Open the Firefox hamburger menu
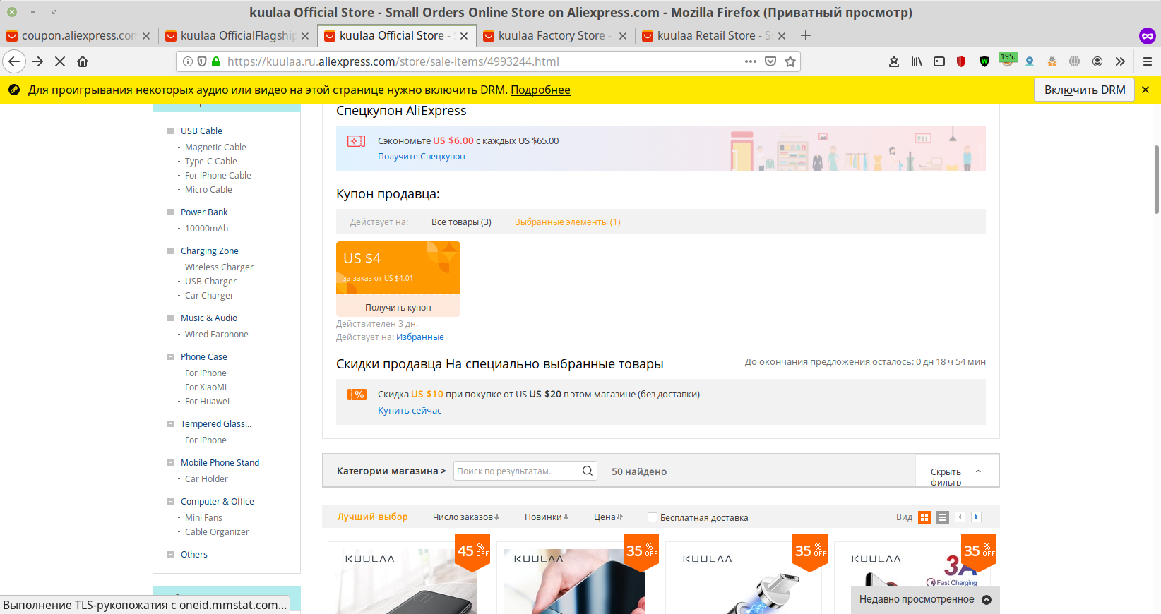 [1148, 61]
